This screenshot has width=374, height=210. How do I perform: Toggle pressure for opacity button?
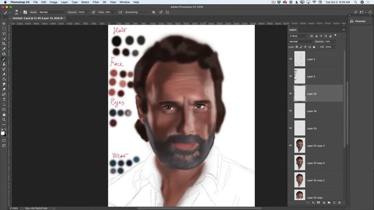93,12
